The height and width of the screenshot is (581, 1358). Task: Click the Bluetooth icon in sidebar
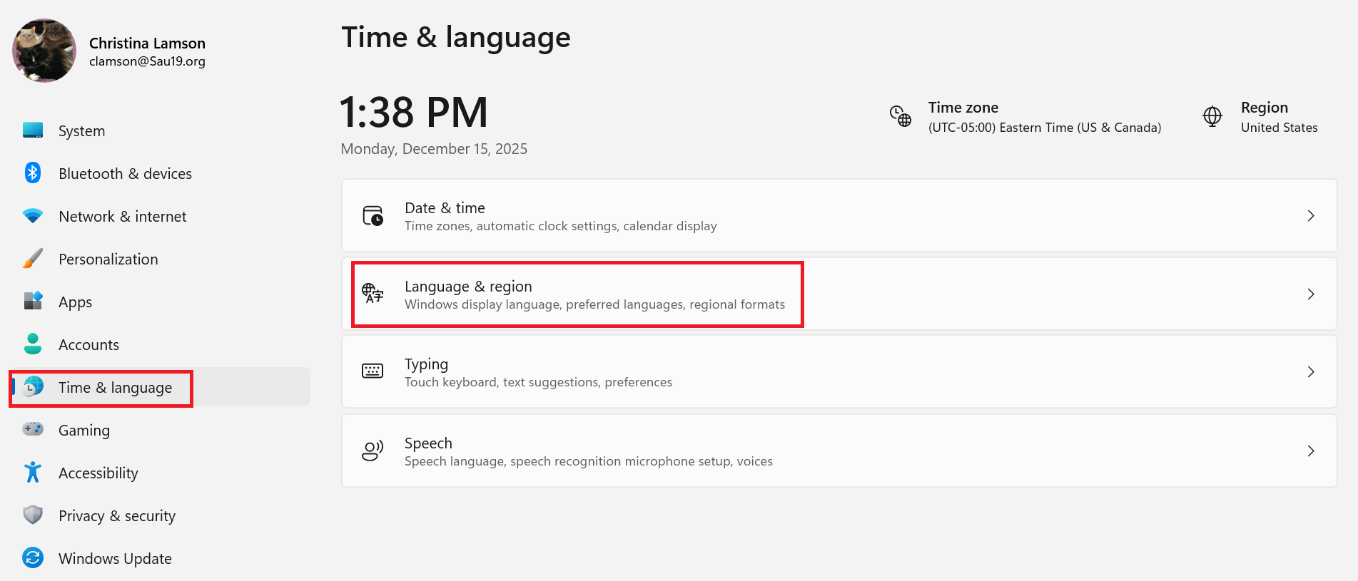coord(33,173)
